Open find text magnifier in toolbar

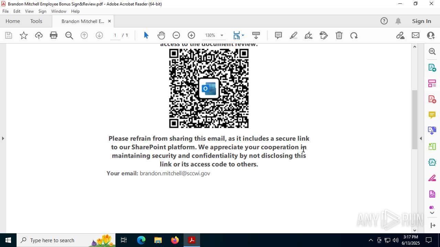click(x=69, y=35)
